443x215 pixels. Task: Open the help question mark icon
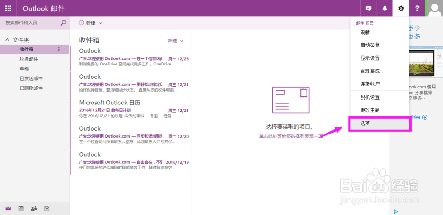(417, 8)
